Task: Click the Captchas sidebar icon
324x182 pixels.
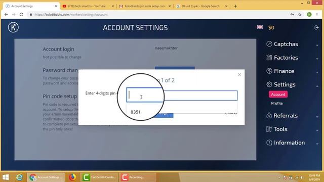Action: pos(269,44)
